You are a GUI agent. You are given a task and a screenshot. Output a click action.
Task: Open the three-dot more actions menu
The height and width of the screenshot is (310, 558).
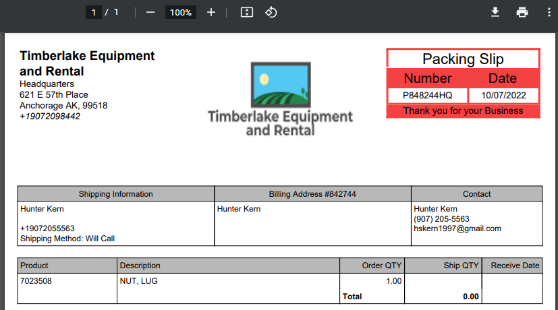coord(549,12)
